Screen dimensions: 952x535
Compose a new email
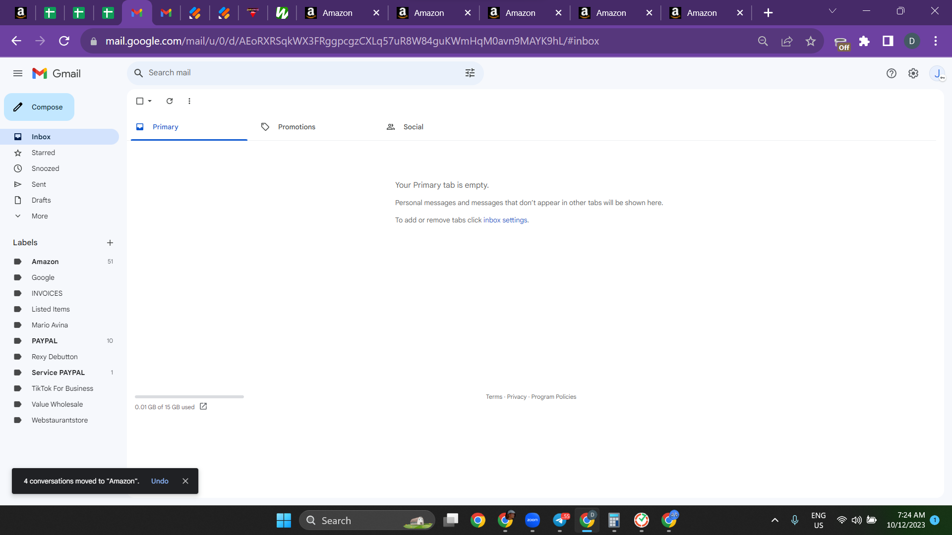[39, 107]
